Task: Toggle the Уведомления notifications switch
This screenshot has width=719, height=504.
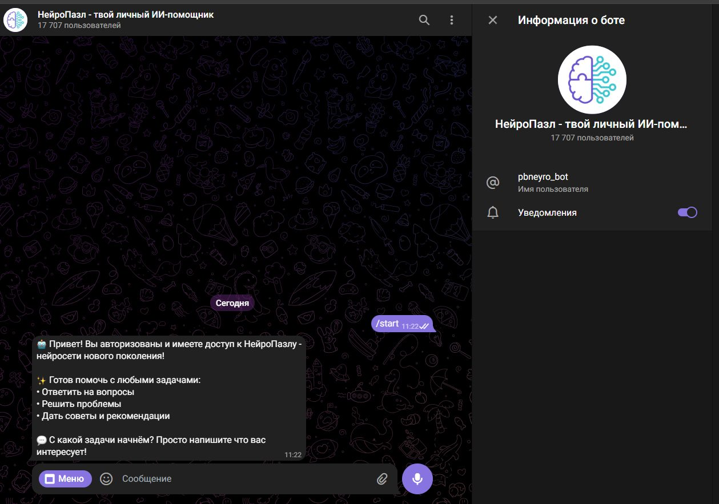Action: coord(687,212)
